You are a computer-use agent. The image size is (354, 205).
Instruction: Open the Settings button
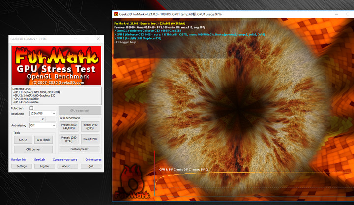[x=22, y=166]
